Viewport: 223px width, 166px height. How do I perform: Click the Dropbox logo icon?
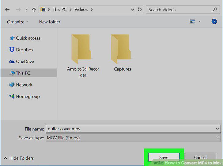12,50
